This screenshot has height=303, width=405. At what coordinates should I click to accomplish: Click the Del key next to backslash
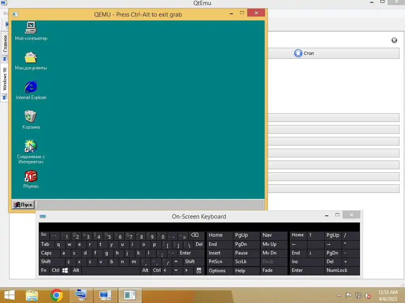199,244
